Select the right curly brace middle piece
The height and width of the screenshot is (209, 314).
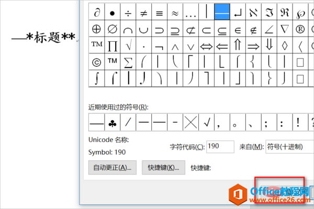269,78
